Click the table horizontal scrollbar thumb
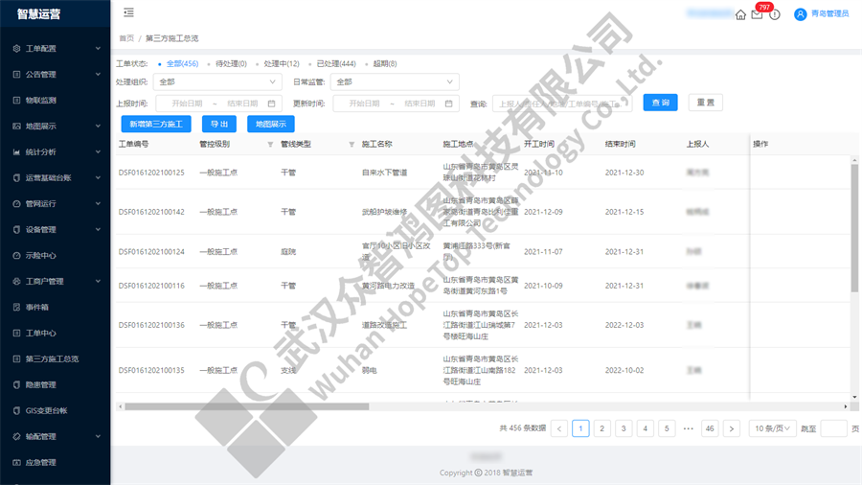862x485 pixels. pos(247,407)
